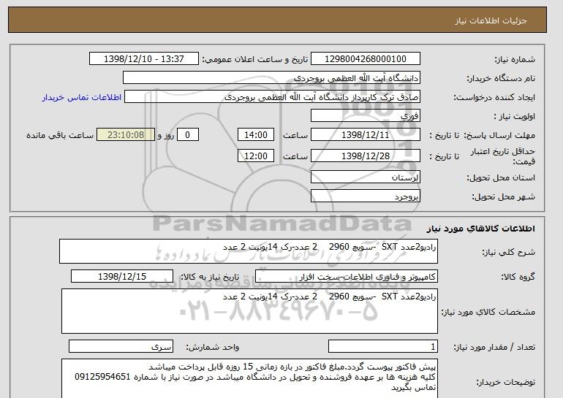Click the label شرح کلی نیاز

pos(508,252)
